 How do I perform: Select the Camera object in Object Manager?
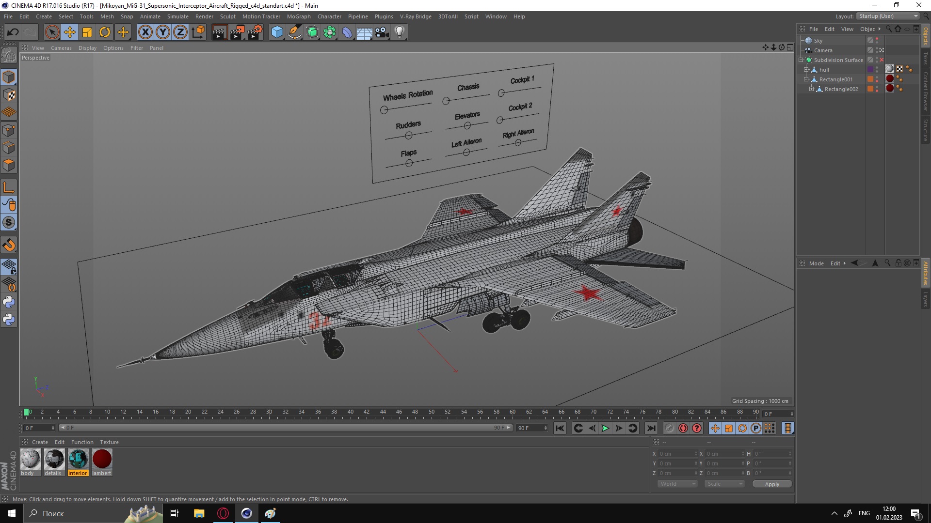click(x=823, y=50)
